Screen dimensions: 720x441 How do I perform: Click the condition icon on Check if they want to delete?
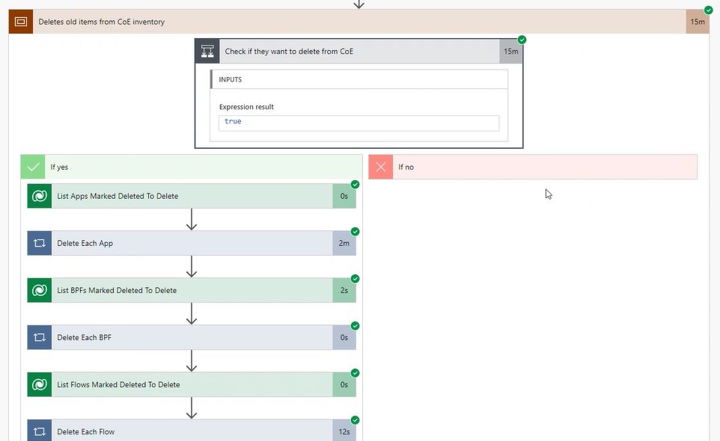tap(207, 52)
